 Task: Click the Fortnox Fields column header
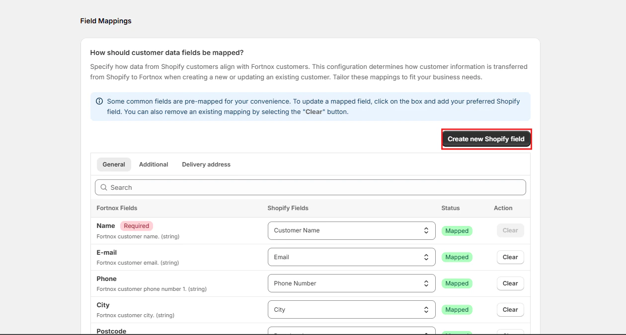(x=117, y=208)
